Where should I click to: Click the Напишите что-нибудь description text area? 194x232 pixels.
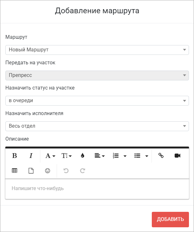click(97, 189)
